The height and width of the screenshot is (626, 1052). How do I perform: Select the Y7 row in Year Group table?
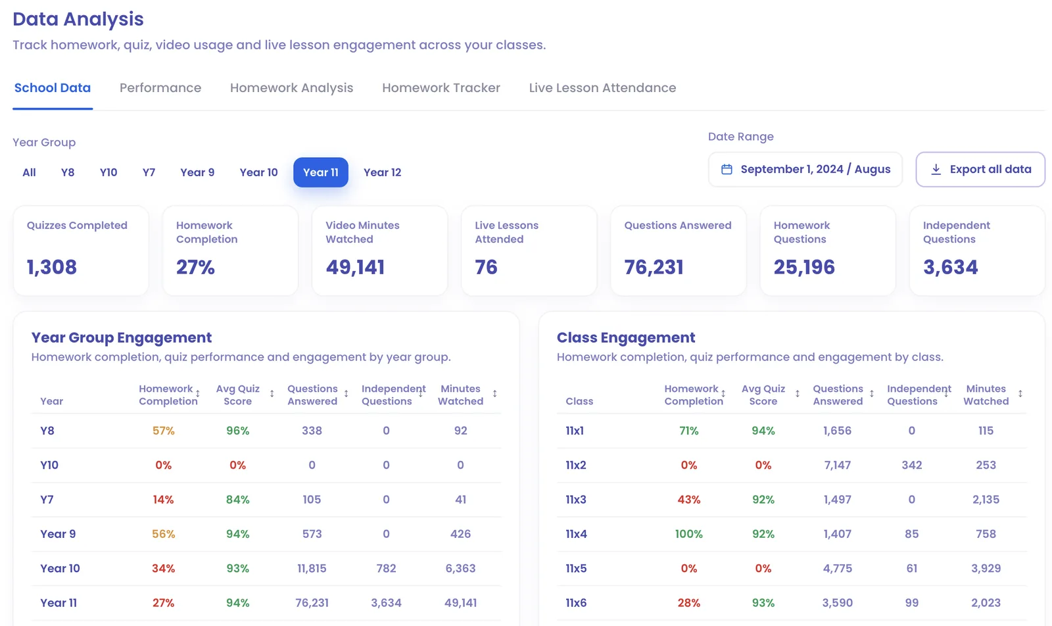pos(266,500)
